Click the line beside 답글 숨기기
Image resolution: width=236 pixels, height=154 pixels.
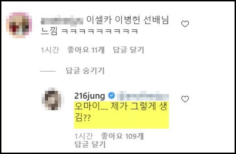pyautogui.click(x=48, y=71)
